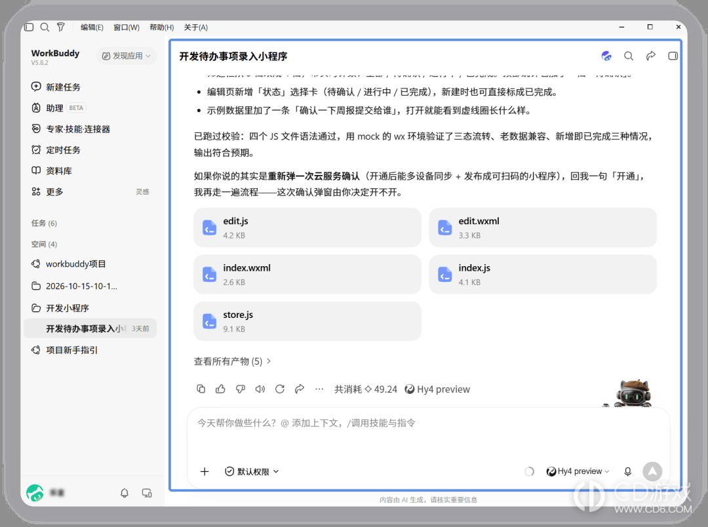Read the reply aloud with speaker icon
This screenshot has height=527, width=708.
pos(260,389)
